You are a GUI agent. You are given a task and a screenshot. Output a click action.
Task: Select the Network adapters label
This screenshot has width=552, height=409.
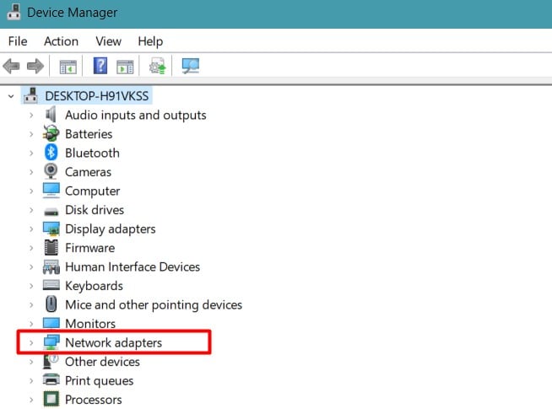click(113, 342)
